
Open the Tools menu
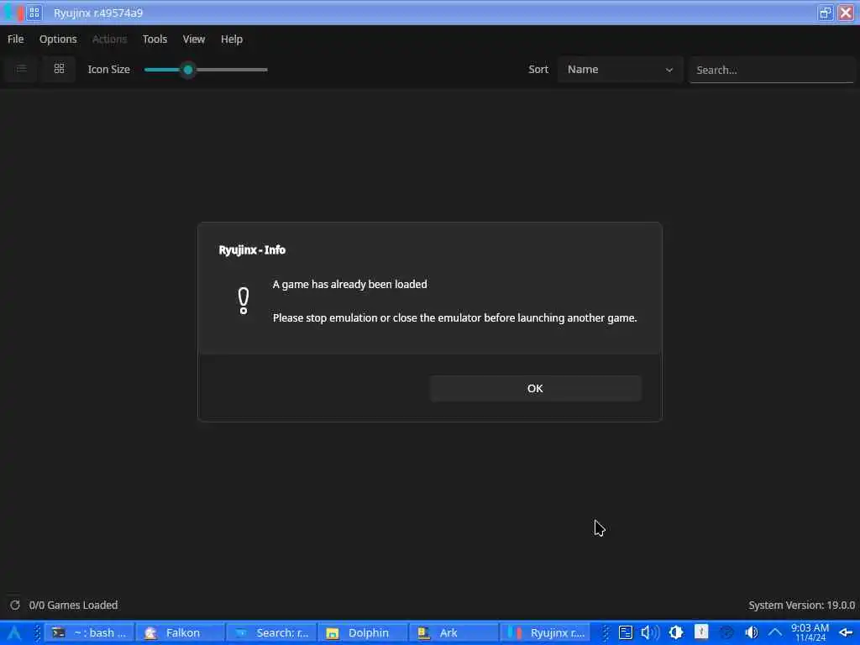(x=155, y=39)
